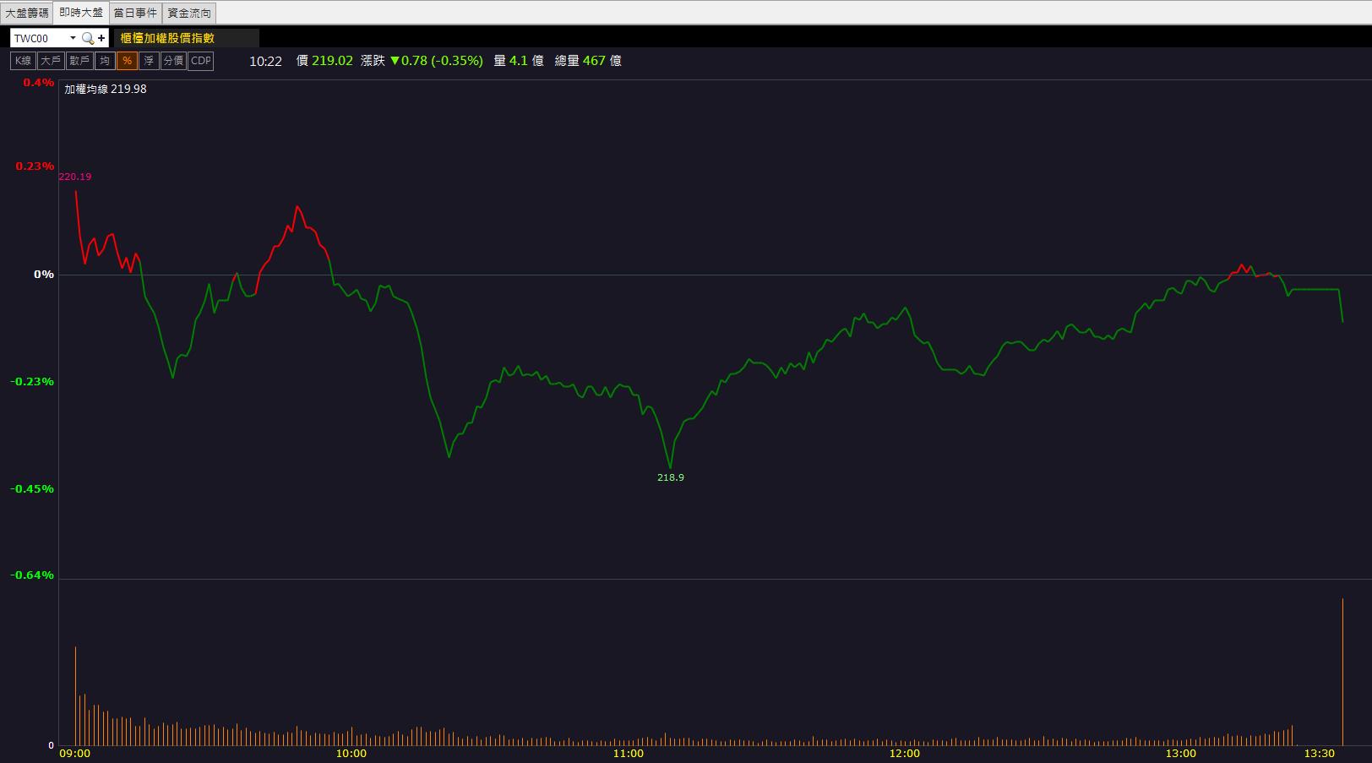1372x763 pixels.
Task: Toggle the % percent scale button
Action: (x=127, y=61)
